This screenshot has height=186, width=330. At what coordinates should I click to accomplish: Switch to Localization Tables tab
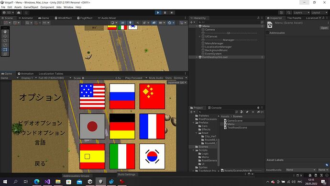(51, 74)
